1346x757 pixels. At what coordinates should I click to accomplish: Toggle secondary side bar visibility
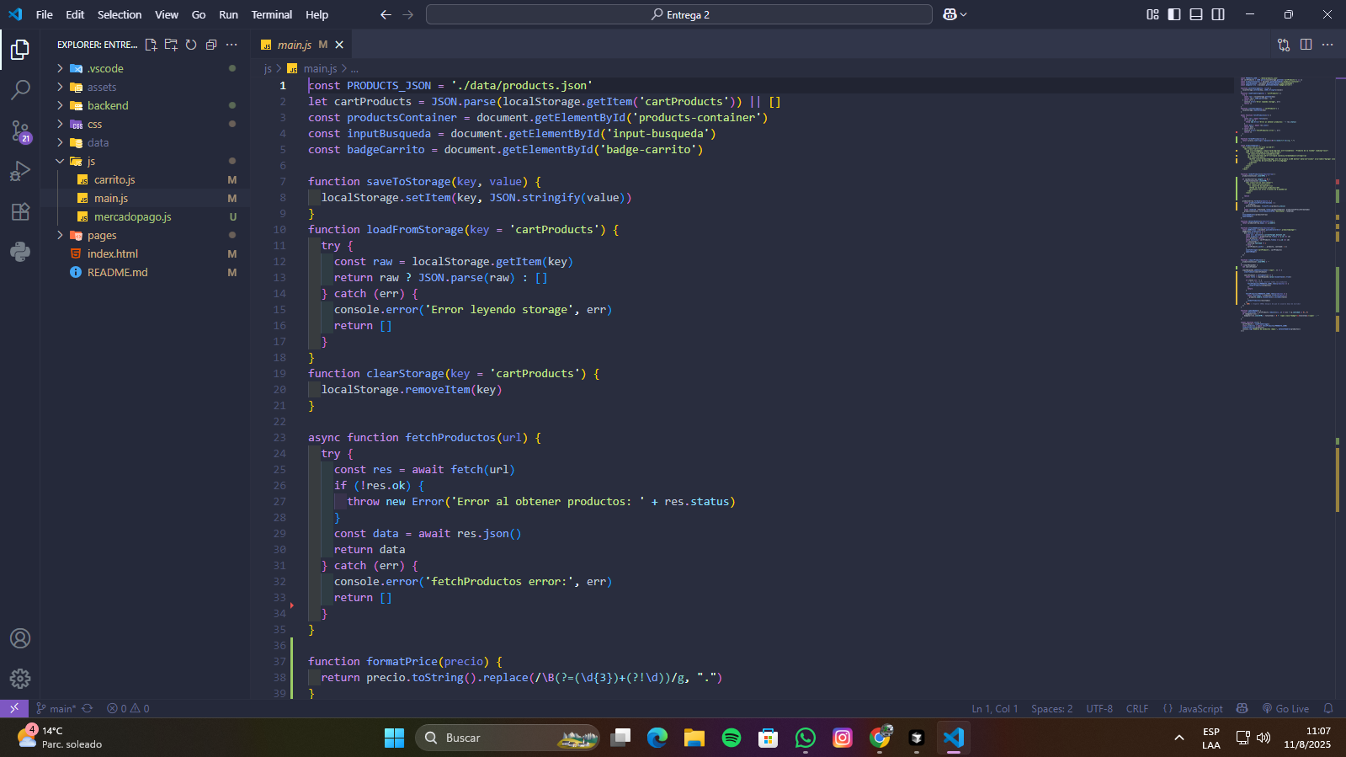pos(1218,14)
